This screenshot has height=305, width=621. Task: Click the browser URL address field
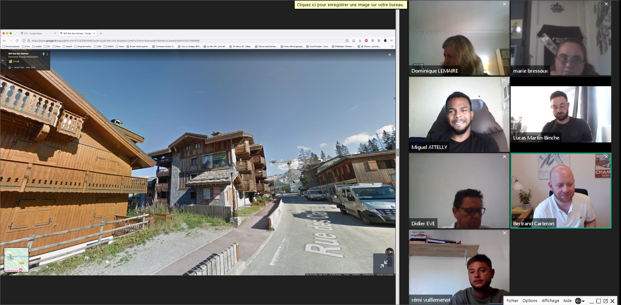[186, 41]
